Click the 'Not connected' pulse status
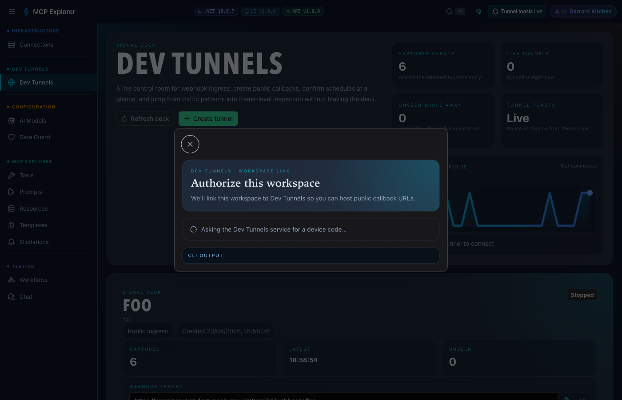 [x=578, y=166]
